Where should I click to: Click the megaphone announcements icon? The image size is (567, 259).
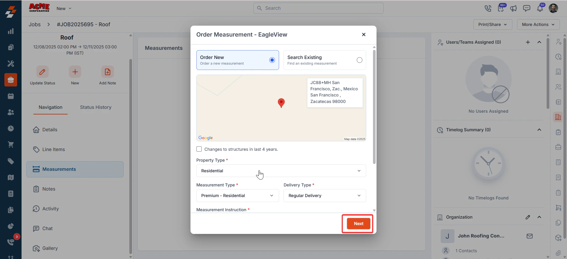coord(514,8)
